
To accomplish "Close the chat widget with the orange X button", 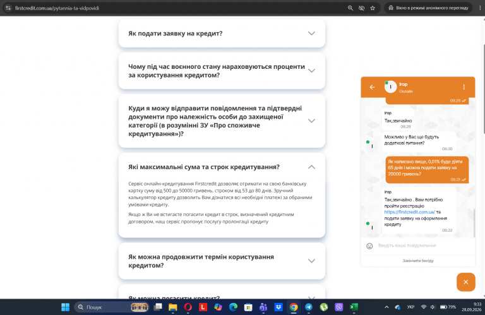I will pyautogui.click(x=466, y=282).
